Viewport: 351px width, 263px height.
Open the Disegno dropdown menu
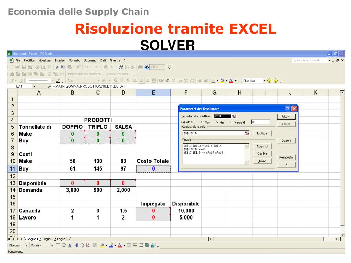pyautogui.click(x=15, y=245)
